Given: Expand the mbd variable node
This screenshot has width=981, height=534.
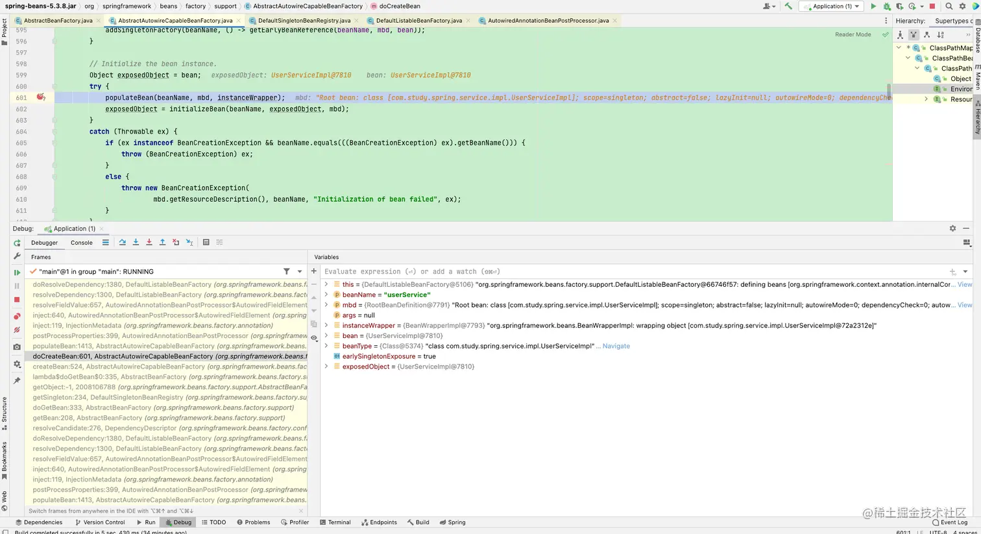Looking at the screenshot, I should [x=326, y=305].
